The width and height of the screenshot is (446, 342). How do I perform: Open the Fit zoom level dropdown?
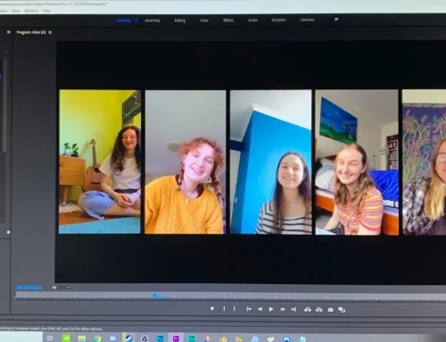(x=61, y=288)
